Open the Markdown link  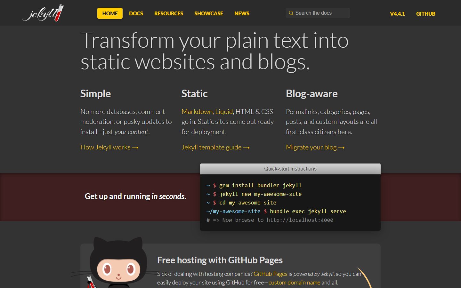tap(197, 112)
